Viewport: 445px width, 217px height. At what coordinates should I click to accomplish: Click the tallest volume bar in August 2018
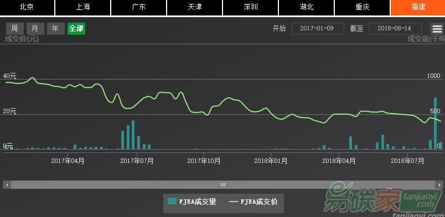tap(436, 123)
